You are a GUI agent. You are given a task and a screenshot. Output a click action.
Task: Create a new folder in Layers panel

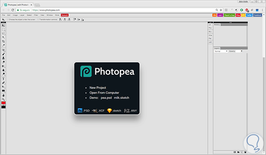[238, 152]
